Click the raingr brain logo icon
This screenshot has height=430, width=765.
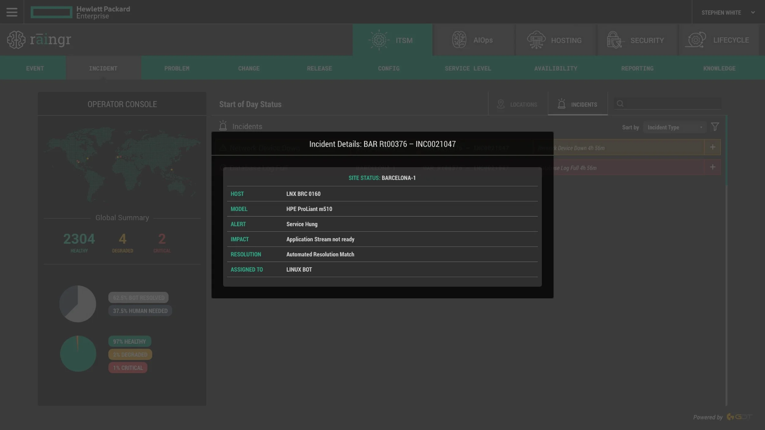[x=16, y=40]
